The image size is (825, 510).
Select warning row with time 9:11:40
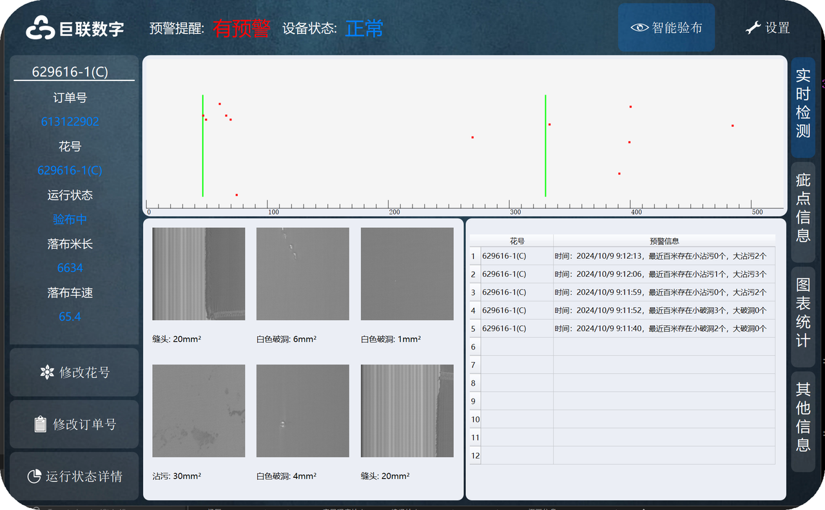click(623, 328)
